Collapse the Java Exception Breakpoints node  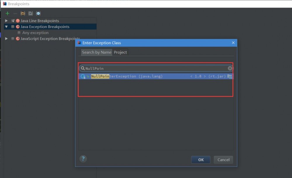(6, 27)
